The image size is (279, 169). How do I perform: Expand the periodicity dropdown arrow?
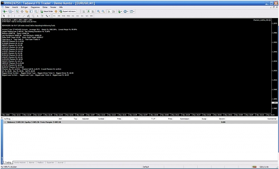(x=128, y=12)
